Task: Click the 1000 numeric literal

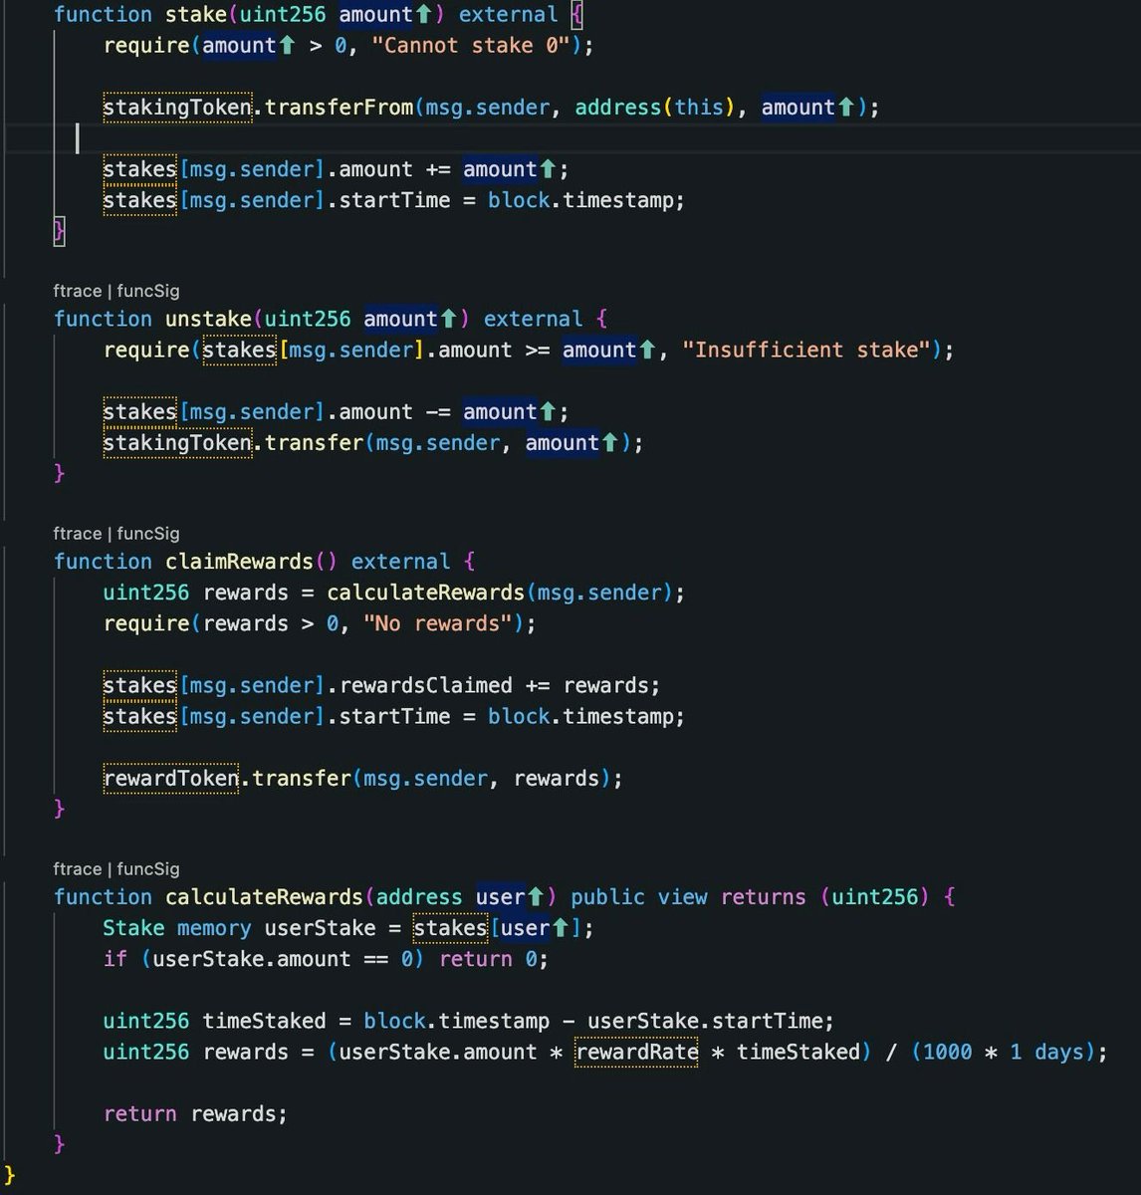Action: coord(947,1053)
